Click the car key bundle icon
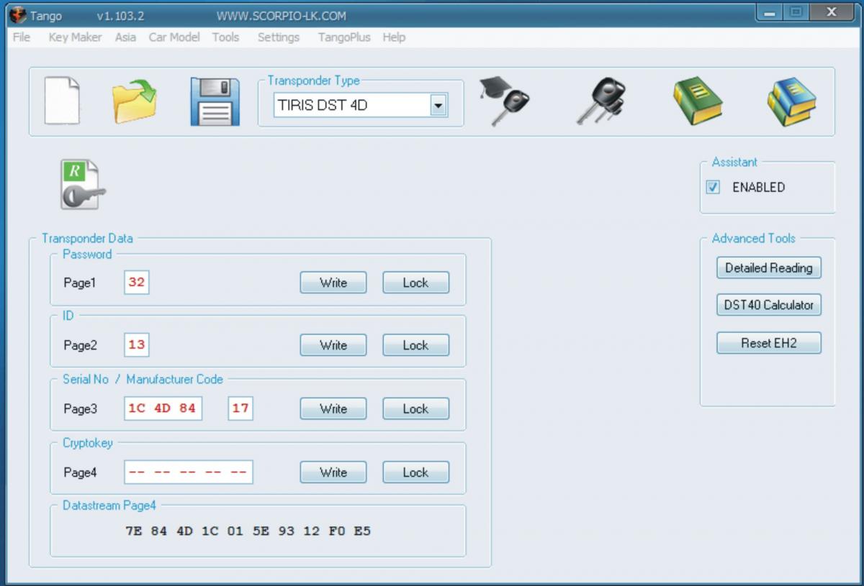Image resolution: width=864 pixels, height=586 pixels. [x=600, y=101]
